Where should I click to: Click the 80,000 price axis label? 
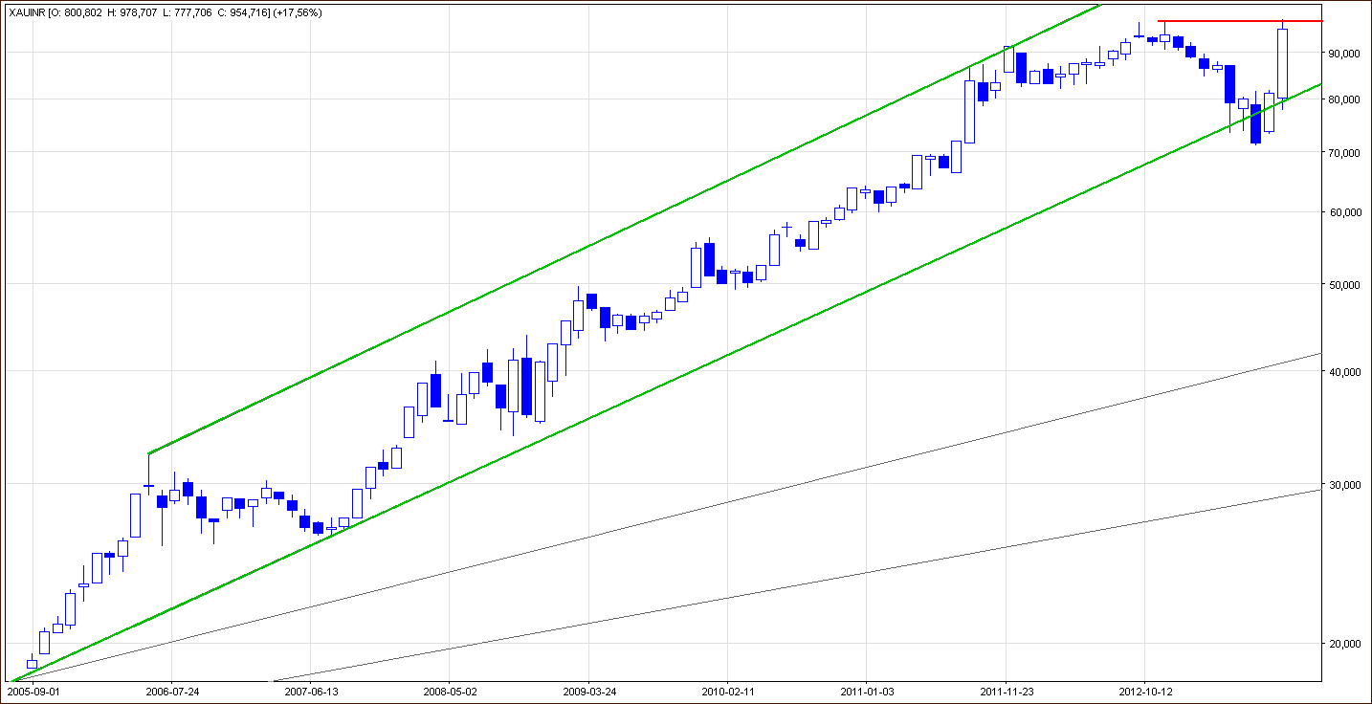pos(1343,99)
